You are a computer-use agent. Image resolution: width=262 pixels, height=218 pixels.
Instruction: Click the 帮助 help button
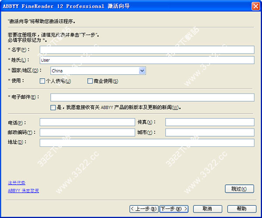coord(242,209)
